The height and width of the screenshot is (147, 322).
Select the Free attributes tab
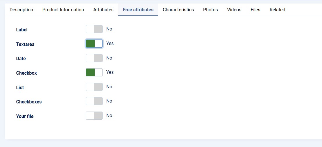(x=138, y=10)
